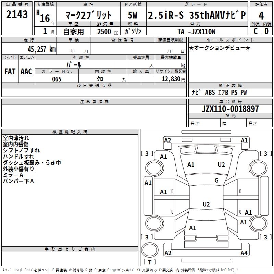Viewport: 274px width, 274px height.
Task: Select the inspector note 外装小傷有り
Action: pyautogui.click(x=18, y=169)
